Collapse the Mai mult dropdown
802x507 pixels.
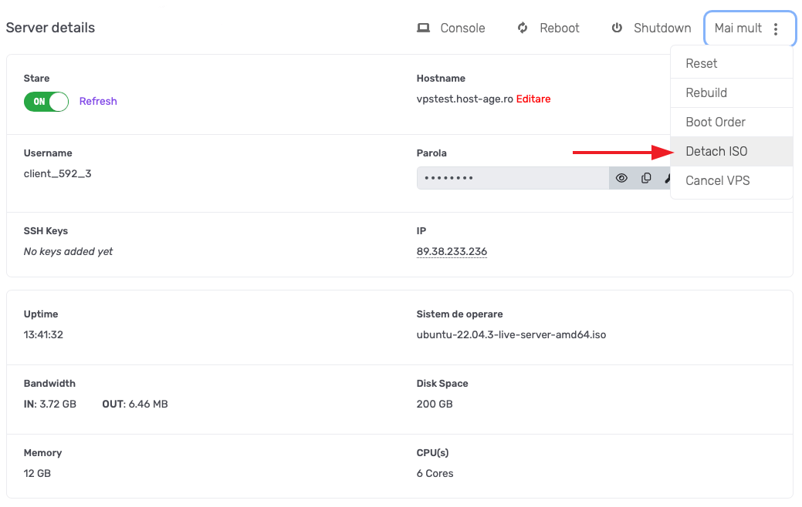[750, 29]
